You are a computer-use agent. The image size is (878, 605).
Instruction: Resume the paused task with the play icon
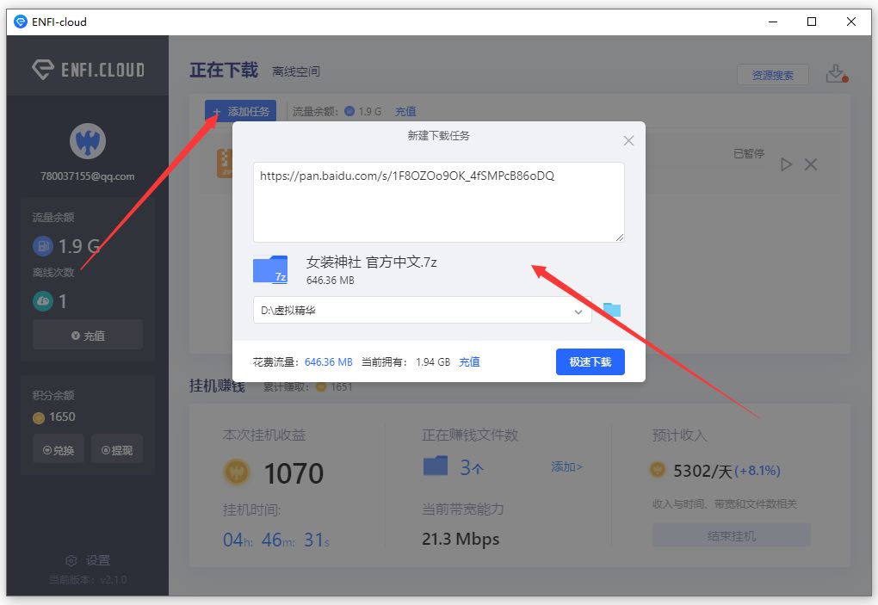pyautogui.click(x=786, y=164)
